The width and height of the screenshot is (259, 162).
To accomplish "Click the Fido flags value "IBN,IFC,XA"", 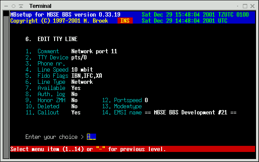I will coord(87,76).
